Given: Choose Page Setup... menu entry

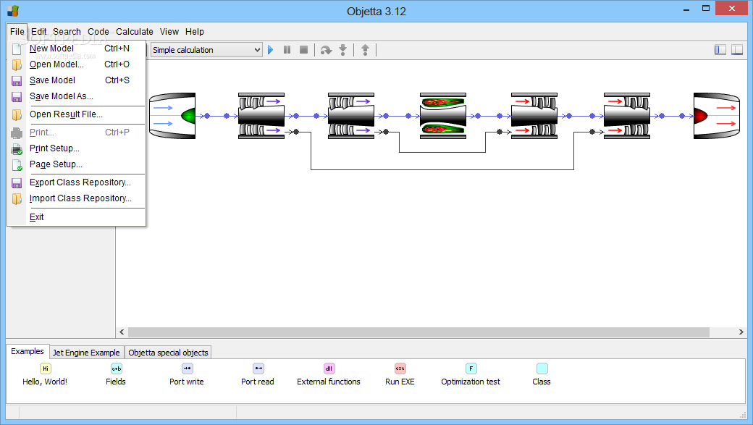Looking at the screenshot, I should (77, 164).
